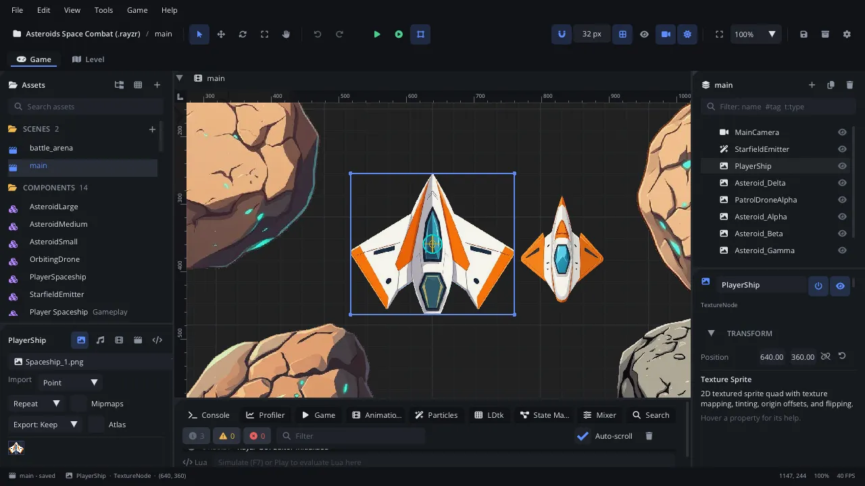
Task: Open editor settings gear
Action: [847, 34]
